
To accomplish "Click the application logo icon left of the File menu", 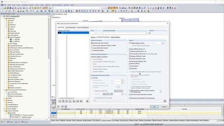I will pyautogui.click(x=2, y=5).
